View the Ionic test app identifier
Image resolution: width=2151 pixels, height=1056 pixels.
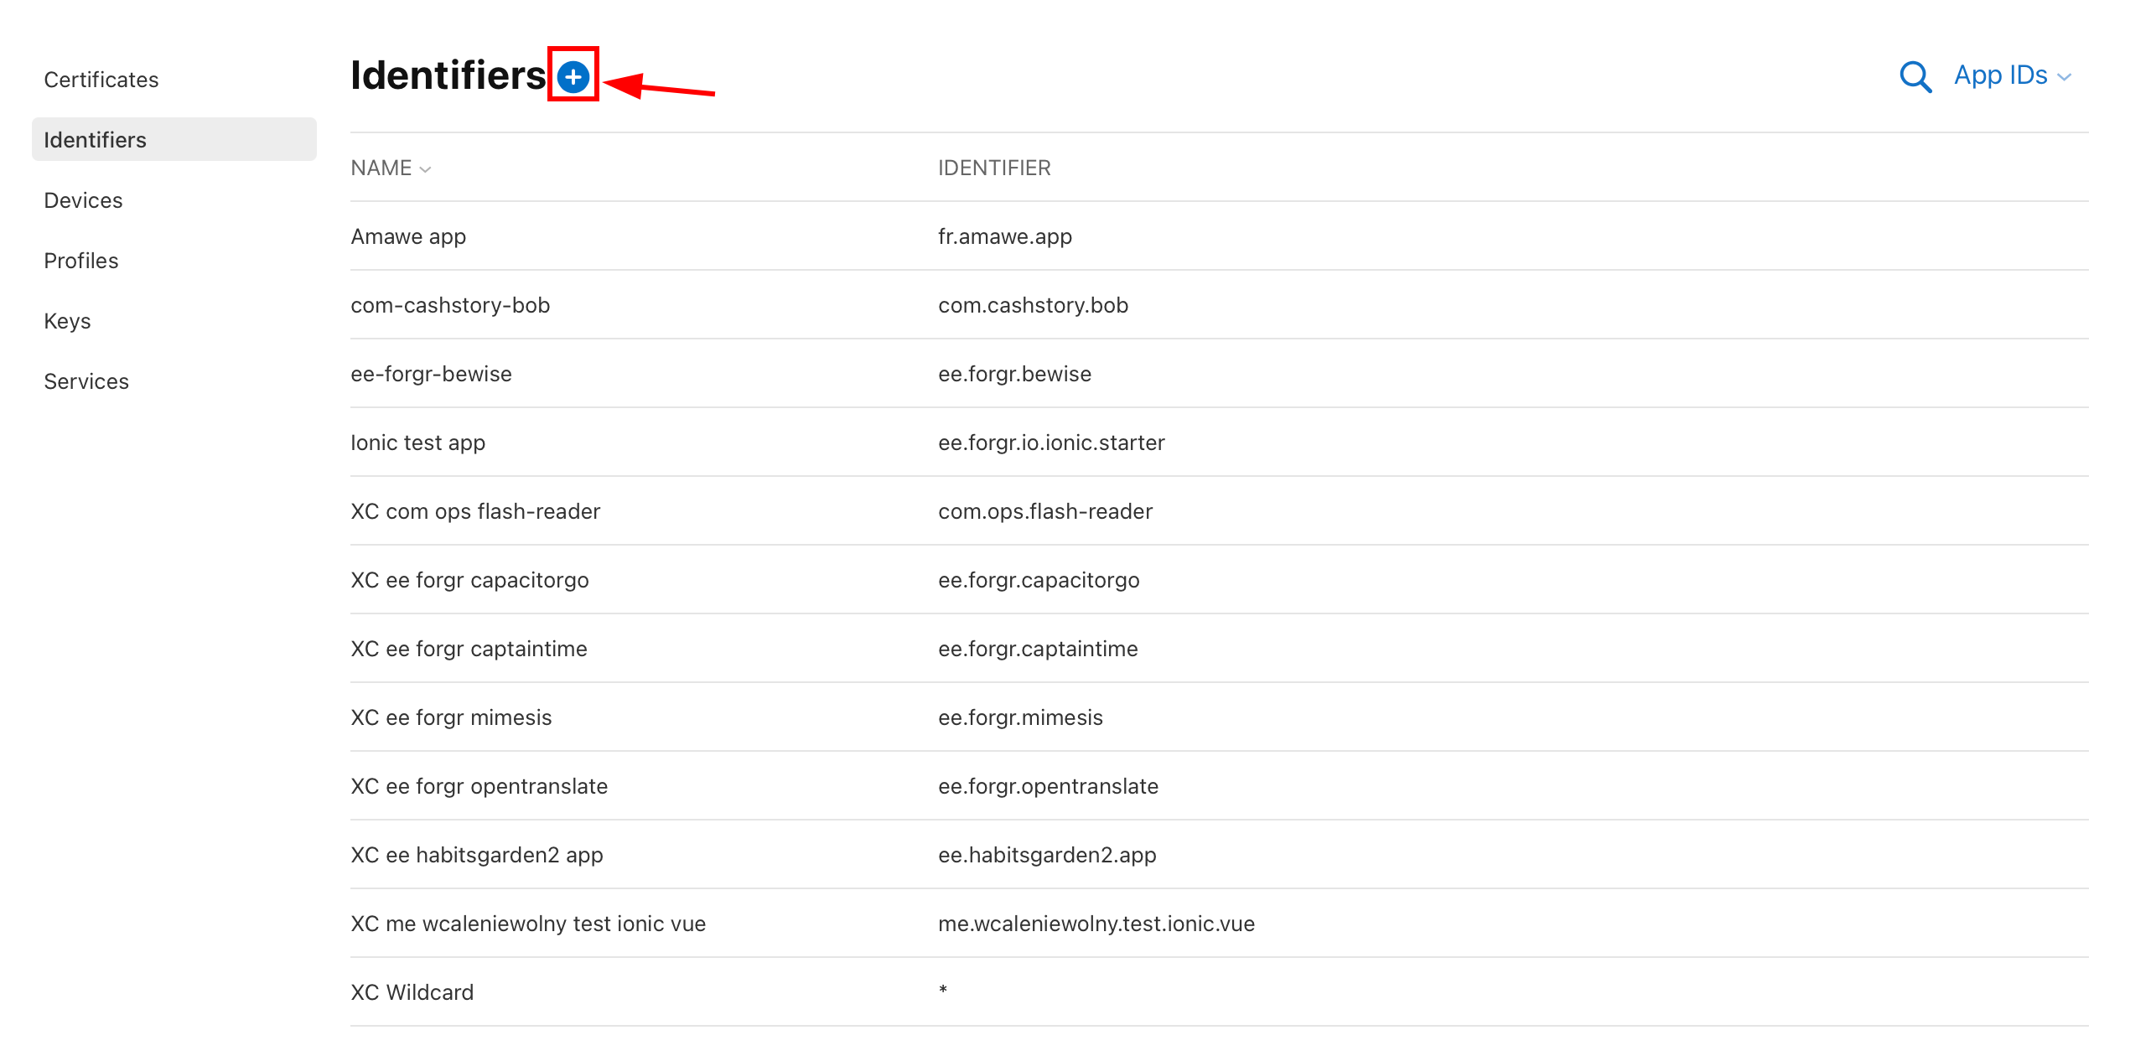417,443
